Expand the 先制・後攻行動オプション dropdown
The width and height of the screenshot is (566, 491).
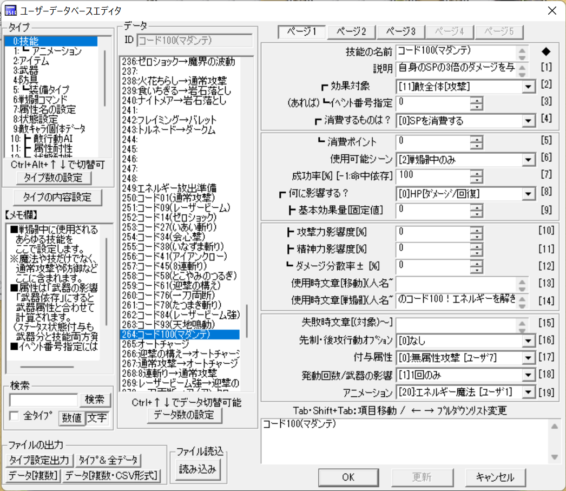click(x=529, y=341)
